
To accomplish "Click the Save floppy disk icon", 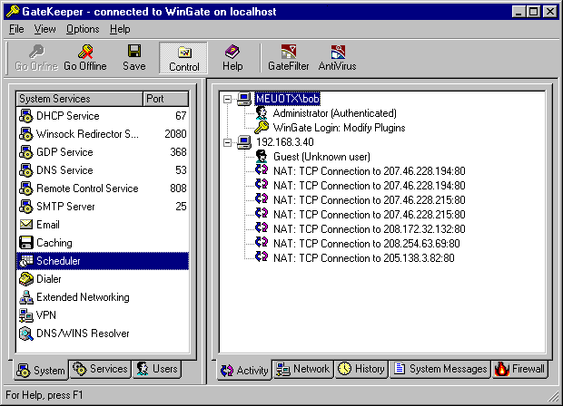I will point(134,52).
